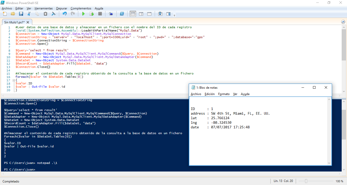
Task: Collapse the script pane with the round chevron
Action: click(343, 22)
